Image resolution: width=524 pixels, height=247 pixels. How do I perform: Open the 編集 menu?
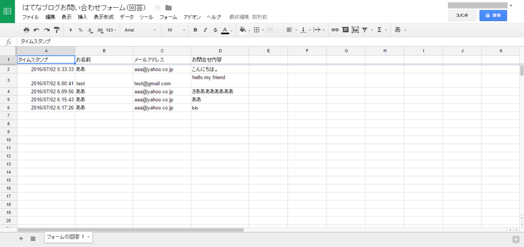[x=51, y=17]
